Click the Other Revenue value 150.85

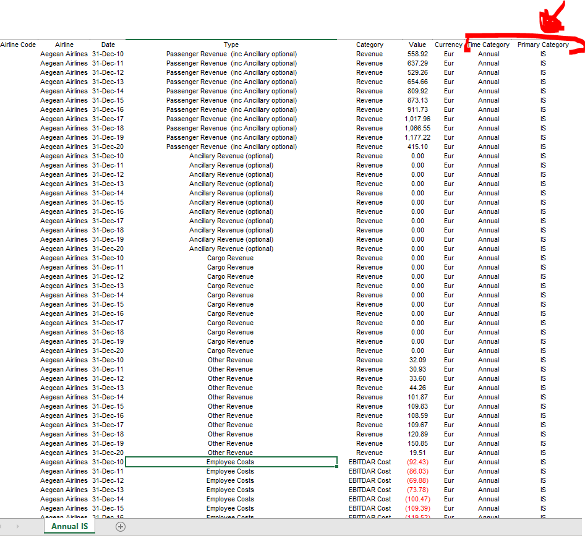click(x=417, y=444)
